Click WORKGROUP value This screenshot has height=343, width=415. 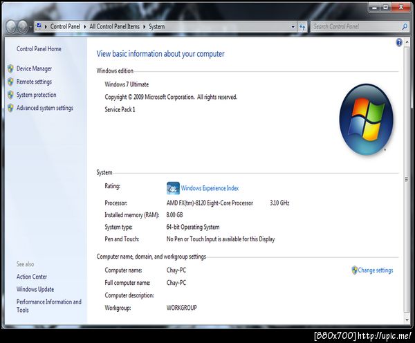(x=181, y=308)
